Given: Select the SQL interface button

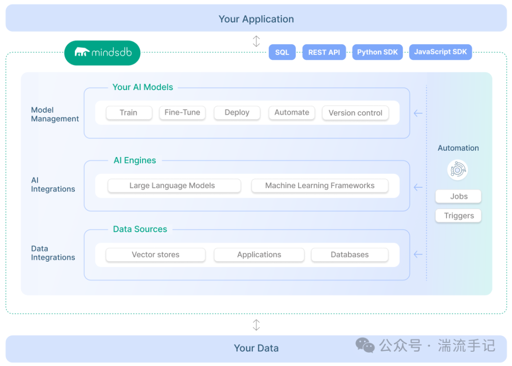Looking at the screenshot, I should click(x=282, y=52).
